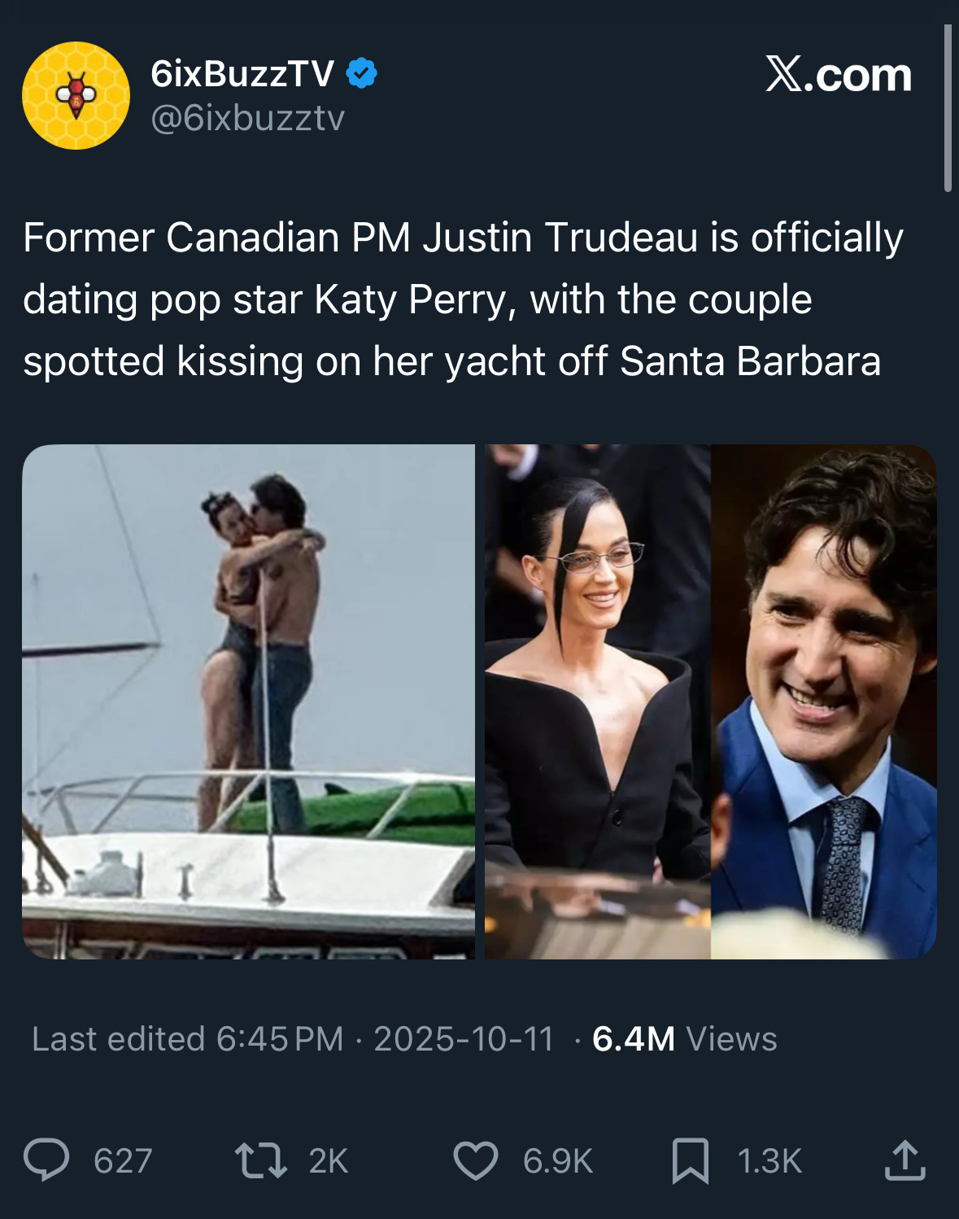Click the 2025-10-11 post date

pyautogui.click(x=464, y=1039)
